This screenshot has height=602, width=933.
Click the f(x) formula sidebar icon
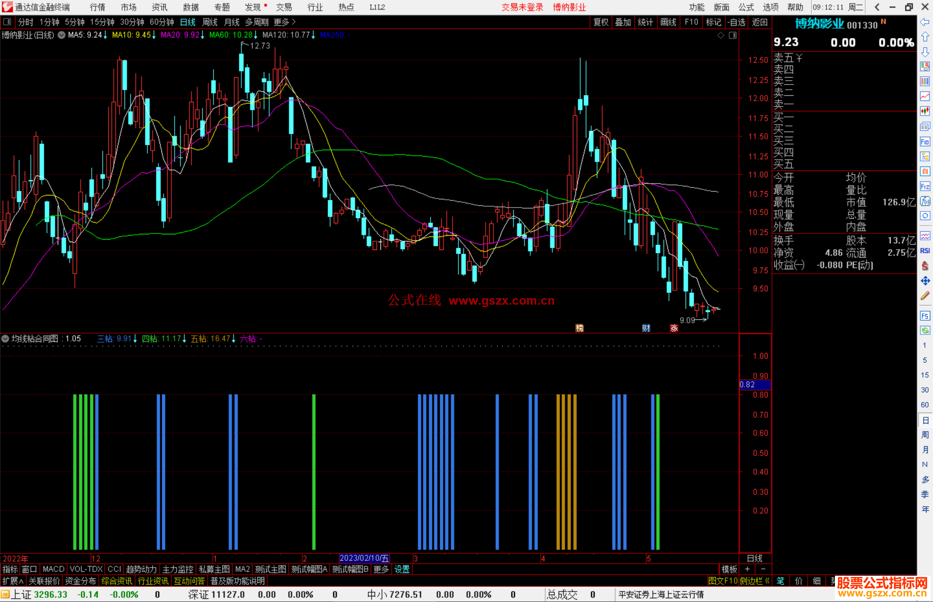(925, 201)
